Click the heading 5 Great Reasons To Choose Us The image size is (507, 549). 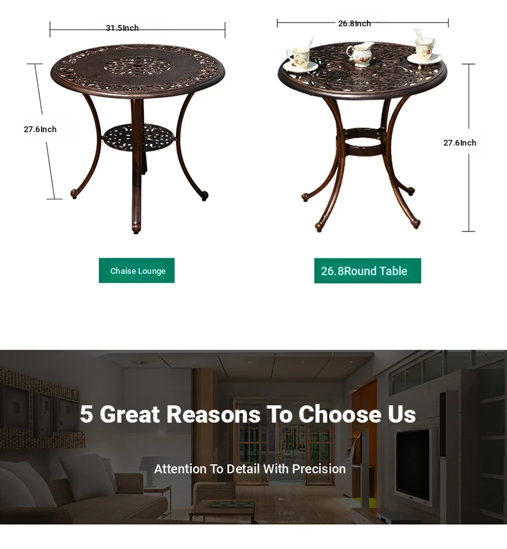[x=248, y=414]
